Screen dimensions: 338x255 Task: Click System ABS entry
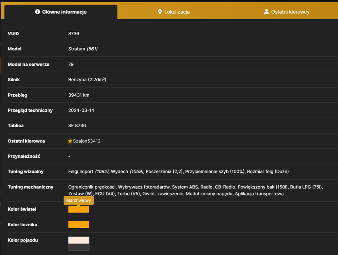click(x=185, y=187)
